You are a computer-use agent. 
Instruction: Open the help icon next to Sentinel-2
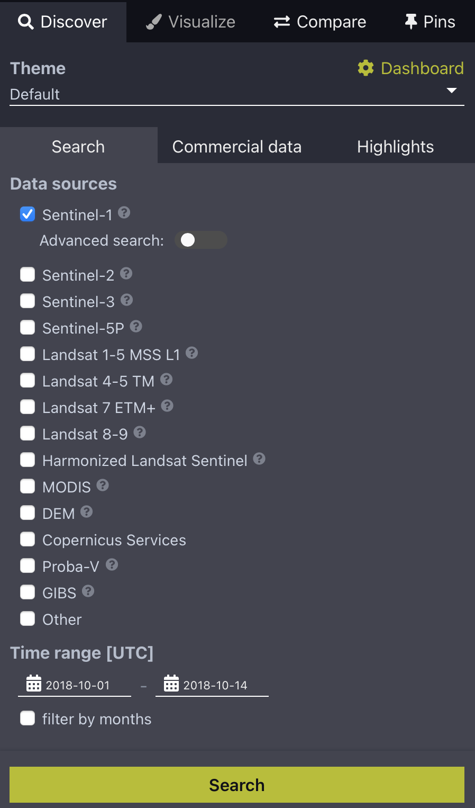point(126,274)
